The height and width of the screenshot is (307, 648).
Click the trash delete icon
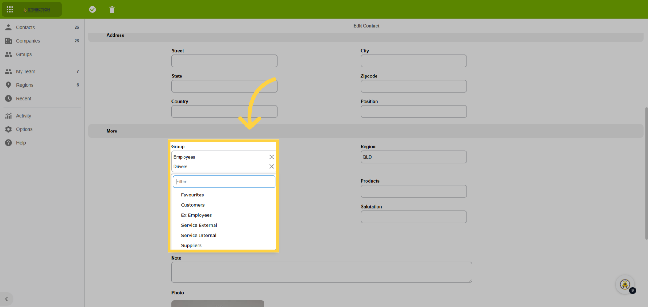(112, 10)
